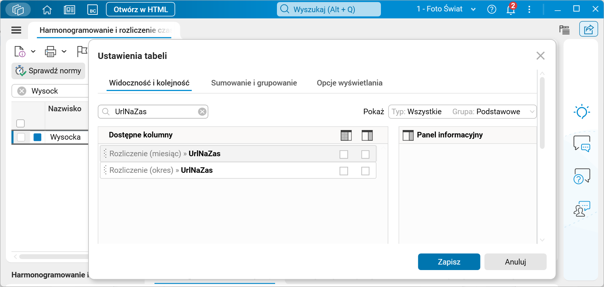Expand the document info dropdown arrow
Screen dimensions: 604x287
33,52
